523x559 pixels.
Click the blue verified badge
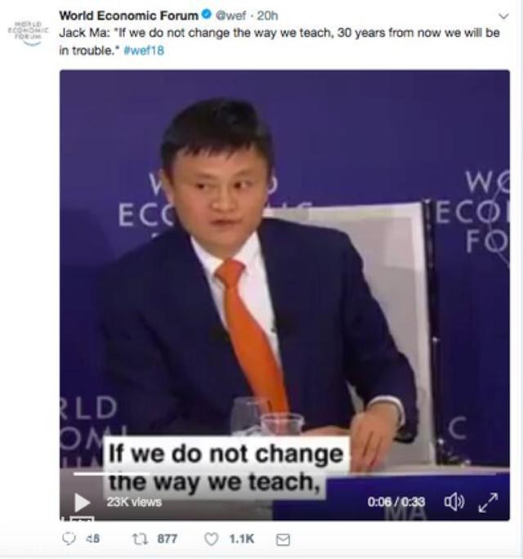[x=206, y=15]
